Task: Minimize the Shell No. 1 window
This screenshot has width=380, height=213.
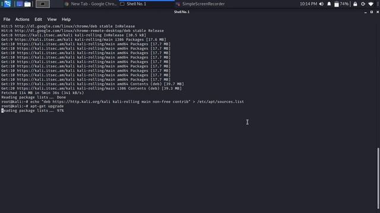Action: click(366, 12)
